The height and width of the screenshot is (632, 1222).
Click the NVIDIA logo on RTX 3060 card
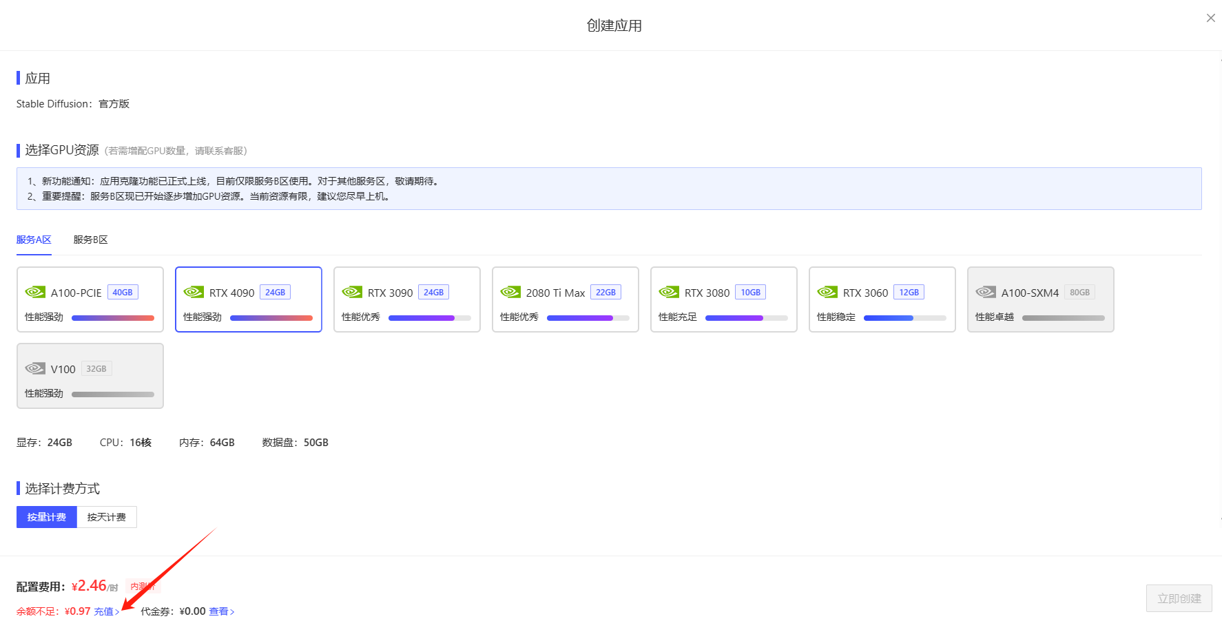click(x=827, y=292)
